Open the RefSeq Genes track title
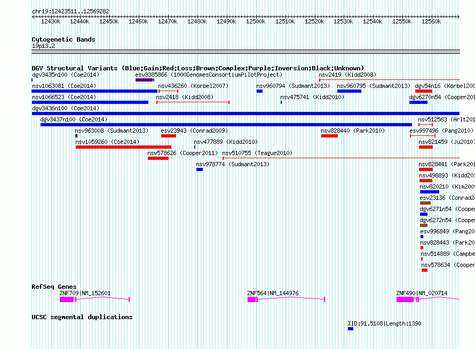This screenshot has width=475, height=349. (54, 287)
